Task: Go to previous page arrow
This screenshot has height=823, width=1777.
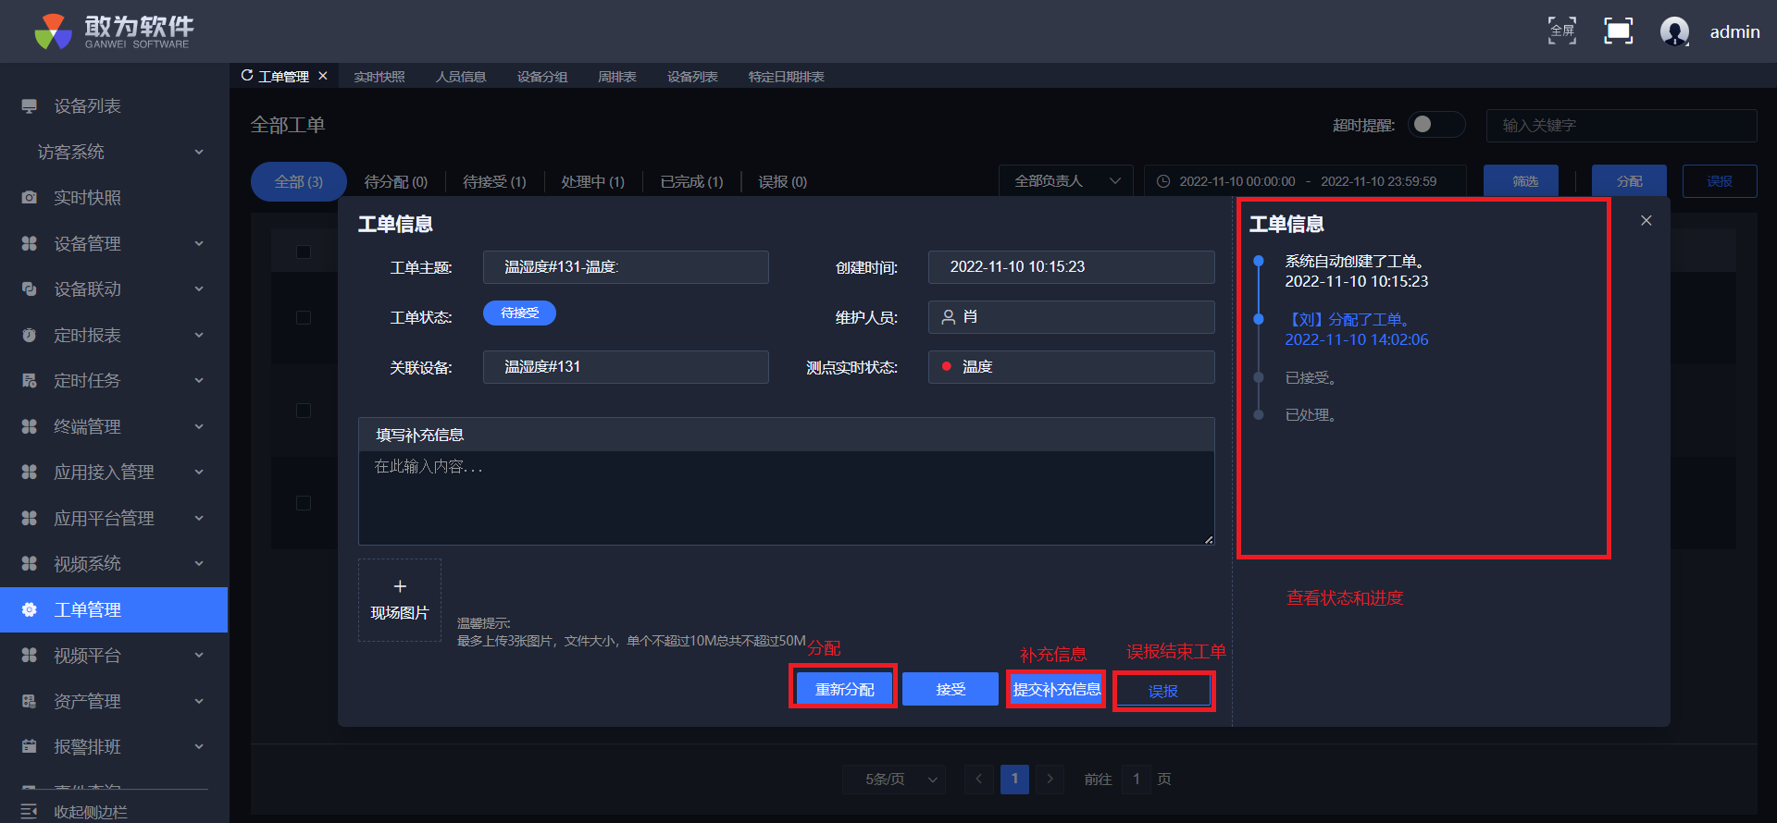Action: point(979,780)
